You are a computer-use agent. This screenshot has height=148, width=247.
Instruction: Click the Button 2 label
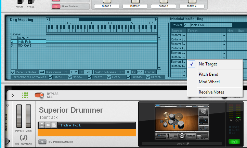click(135, 6)
